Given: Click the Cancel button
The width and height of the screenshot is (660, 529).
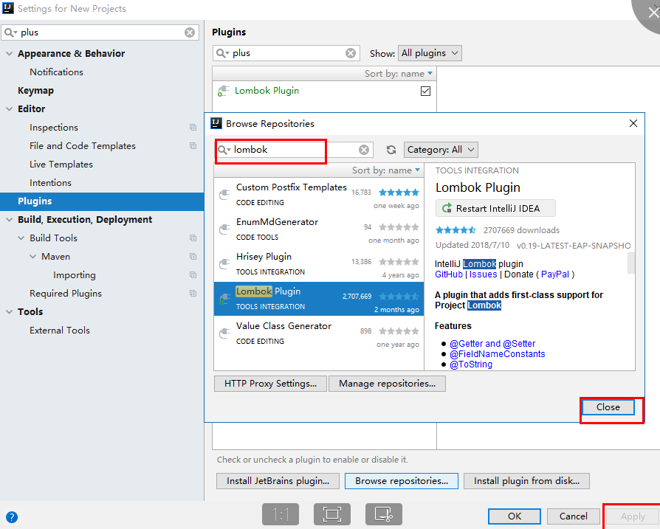Looking at the screenshot, I should [x=574, y=516].
